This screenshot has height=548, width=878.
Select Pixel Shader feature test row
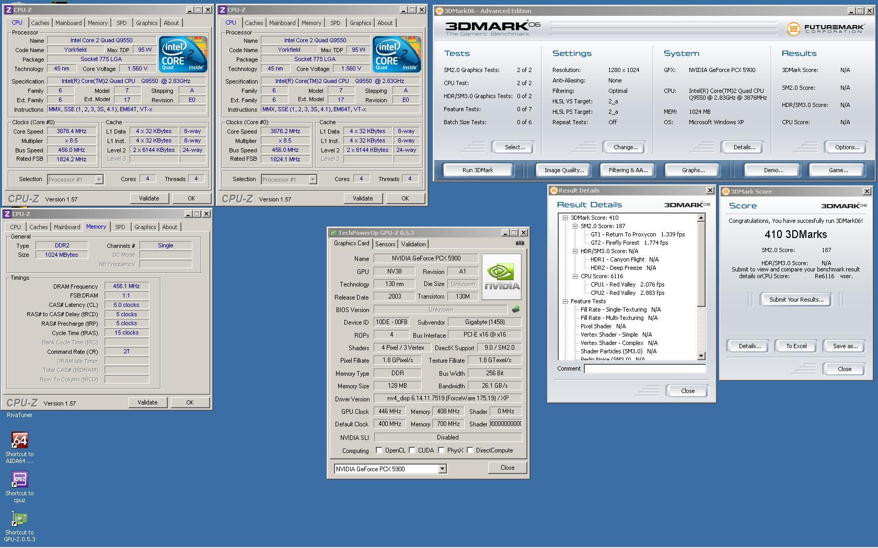603,326
